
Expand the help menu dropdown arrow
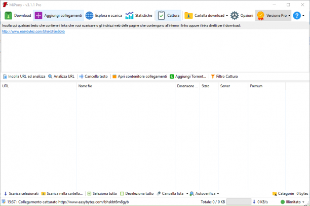click(x=303, y=16)
